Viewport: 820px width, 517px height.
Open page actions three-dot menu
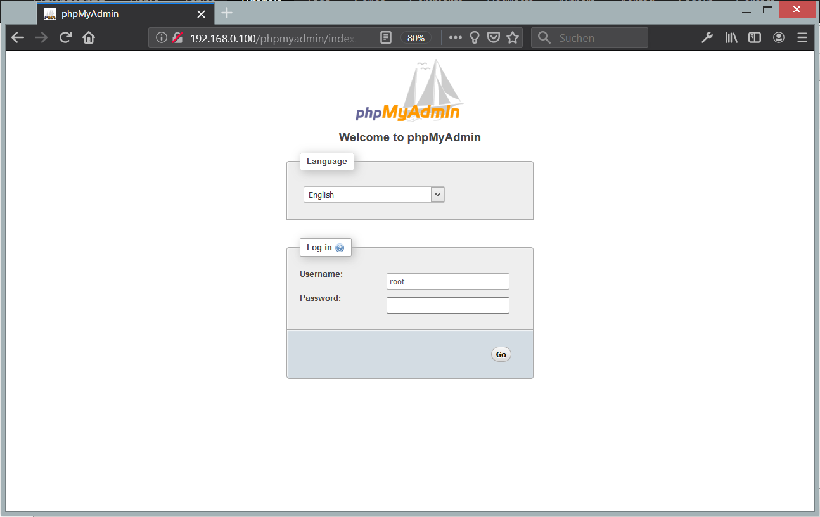click(x=456, y=38)
